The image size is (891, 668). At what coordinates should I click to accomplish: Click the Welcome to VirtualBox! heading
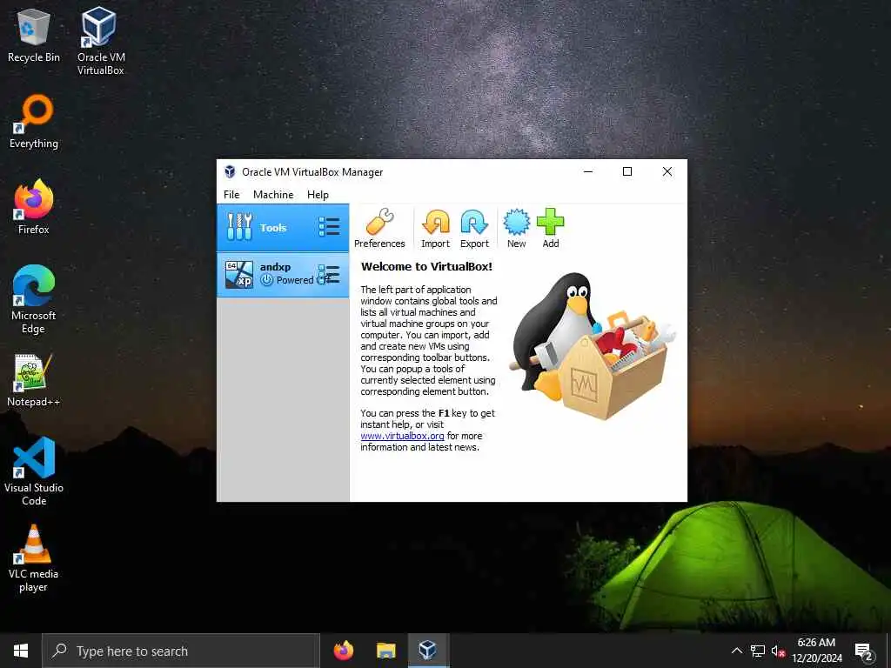coord(426,266)
